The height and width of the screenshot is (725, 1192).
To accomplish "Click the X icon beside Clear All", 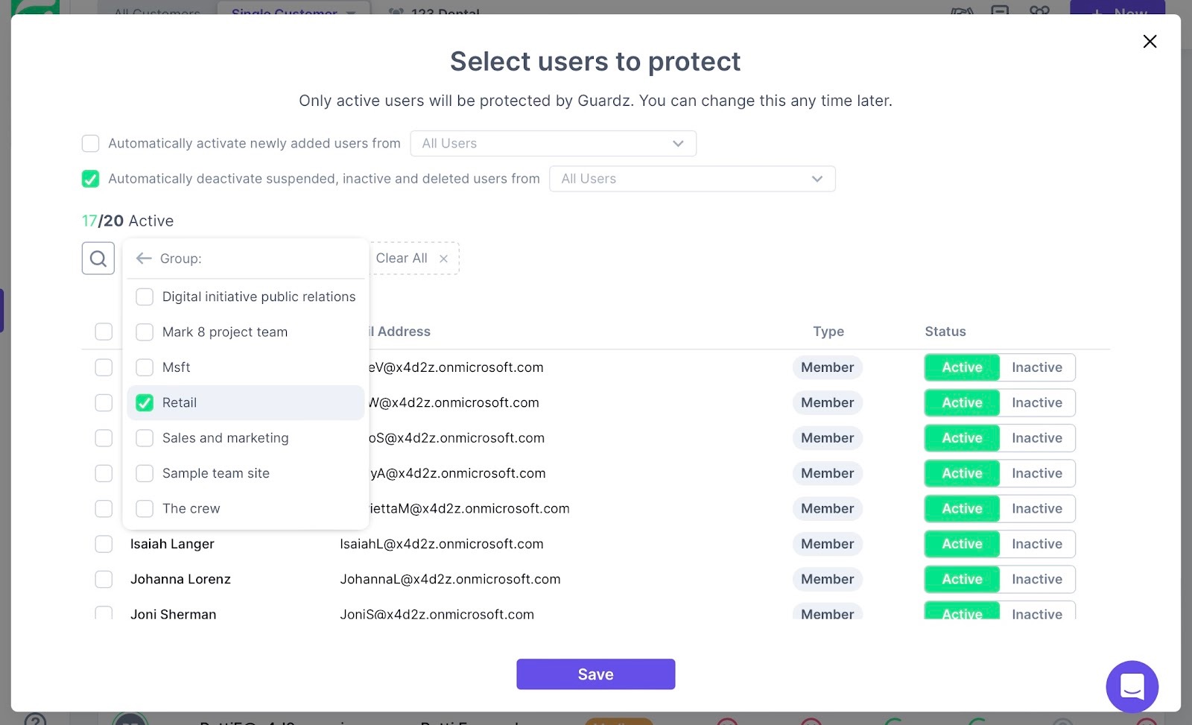I will coord(443,259).
